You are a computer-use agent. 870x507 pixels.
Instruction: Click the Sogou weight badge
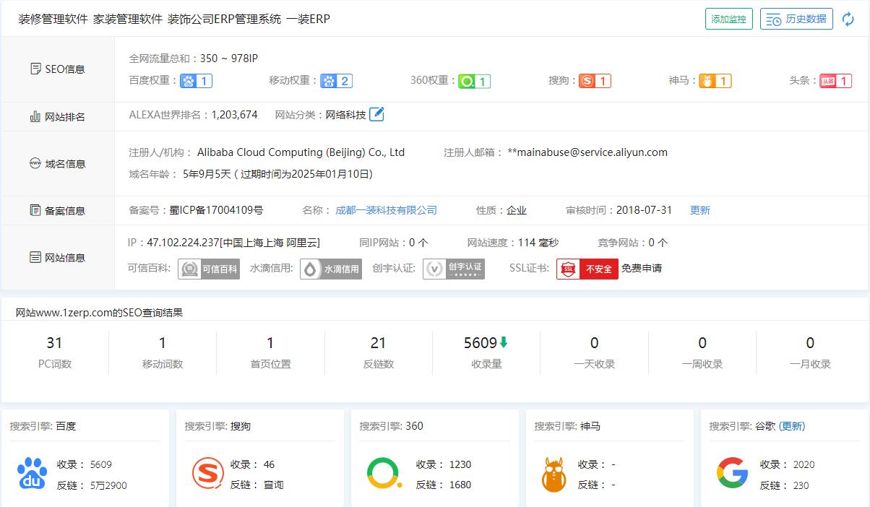coord(595,81)
